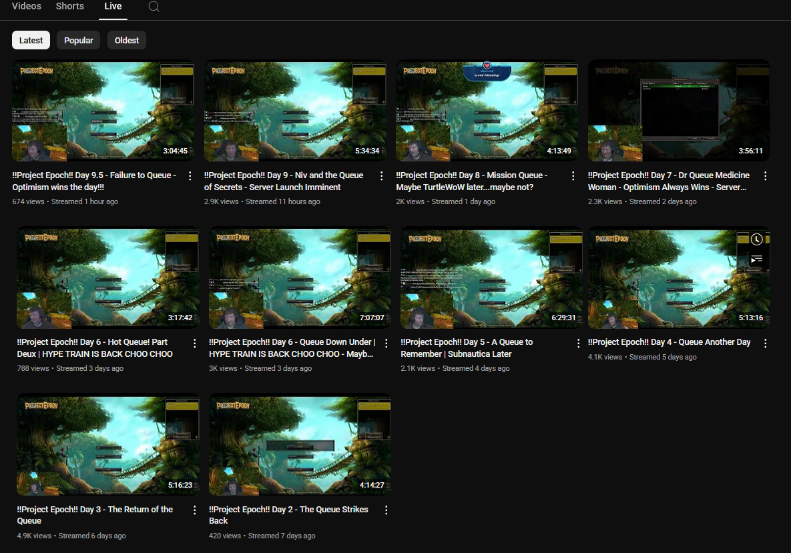Open the channel search magnifier icon
This screenshot has height=553, width=791.
click(154, 7)
